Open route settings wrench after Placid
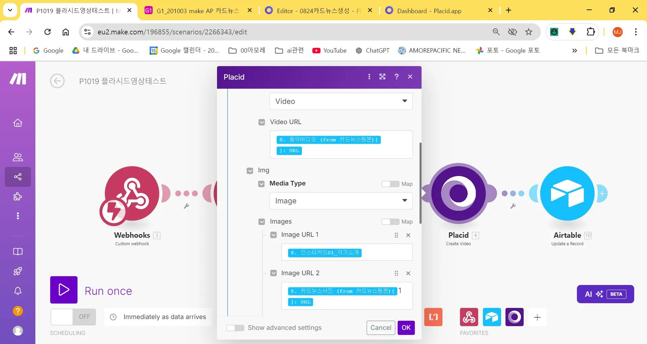The image size is (647, 344). [513, 206]
